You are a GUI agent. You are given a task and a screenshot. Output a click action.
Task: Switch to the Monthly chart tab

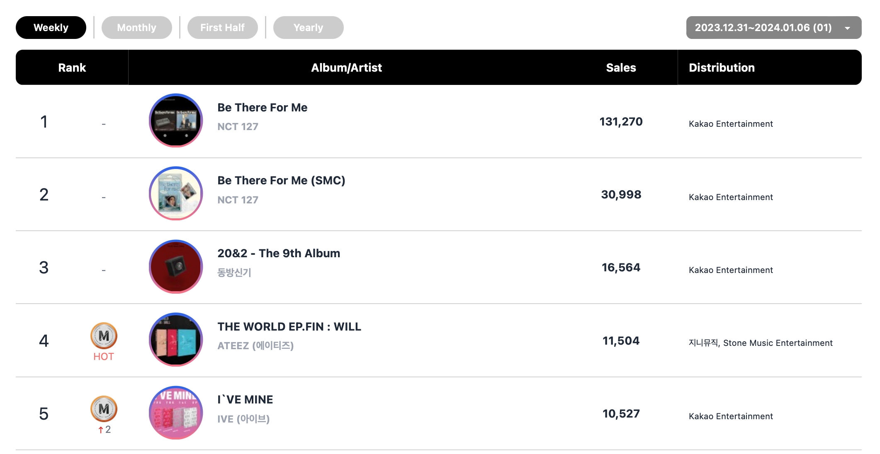point(136,28)
